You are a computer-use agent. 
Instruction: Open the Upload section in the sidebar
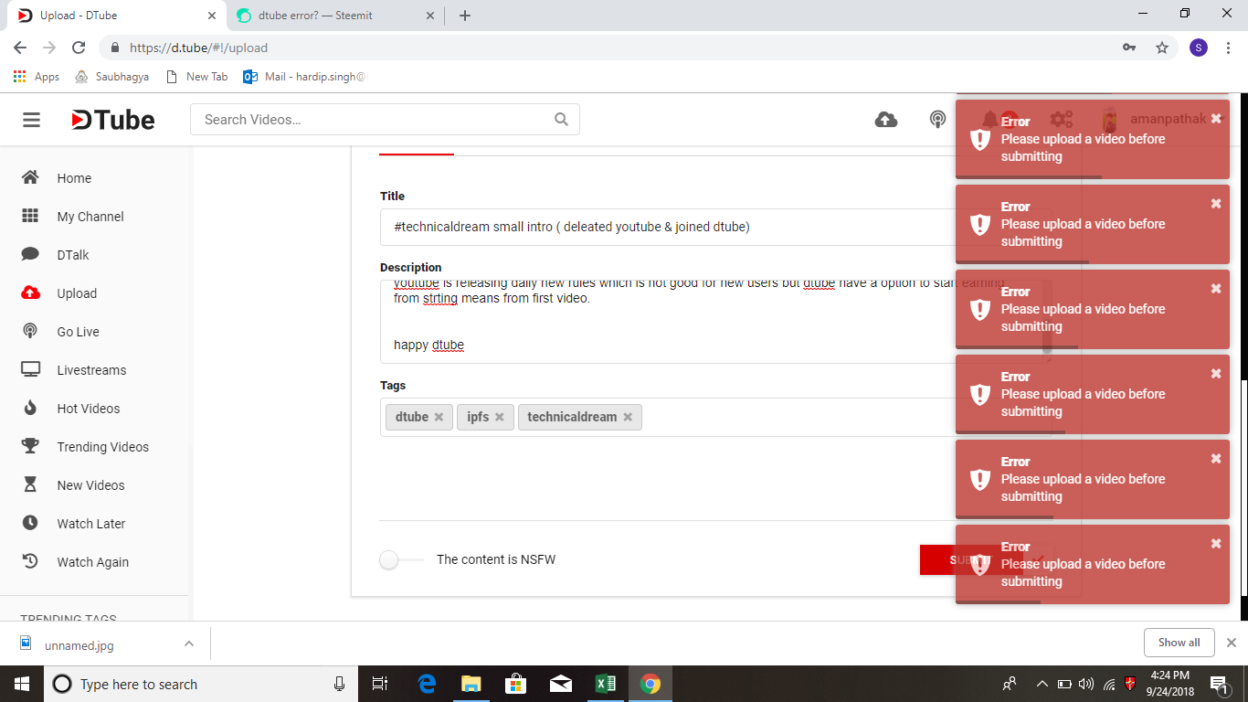pos(76,292)
